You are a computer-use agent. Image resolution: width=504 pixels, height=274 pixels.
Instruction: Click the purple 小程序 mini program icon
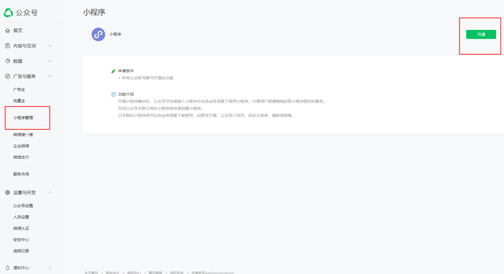98,34
